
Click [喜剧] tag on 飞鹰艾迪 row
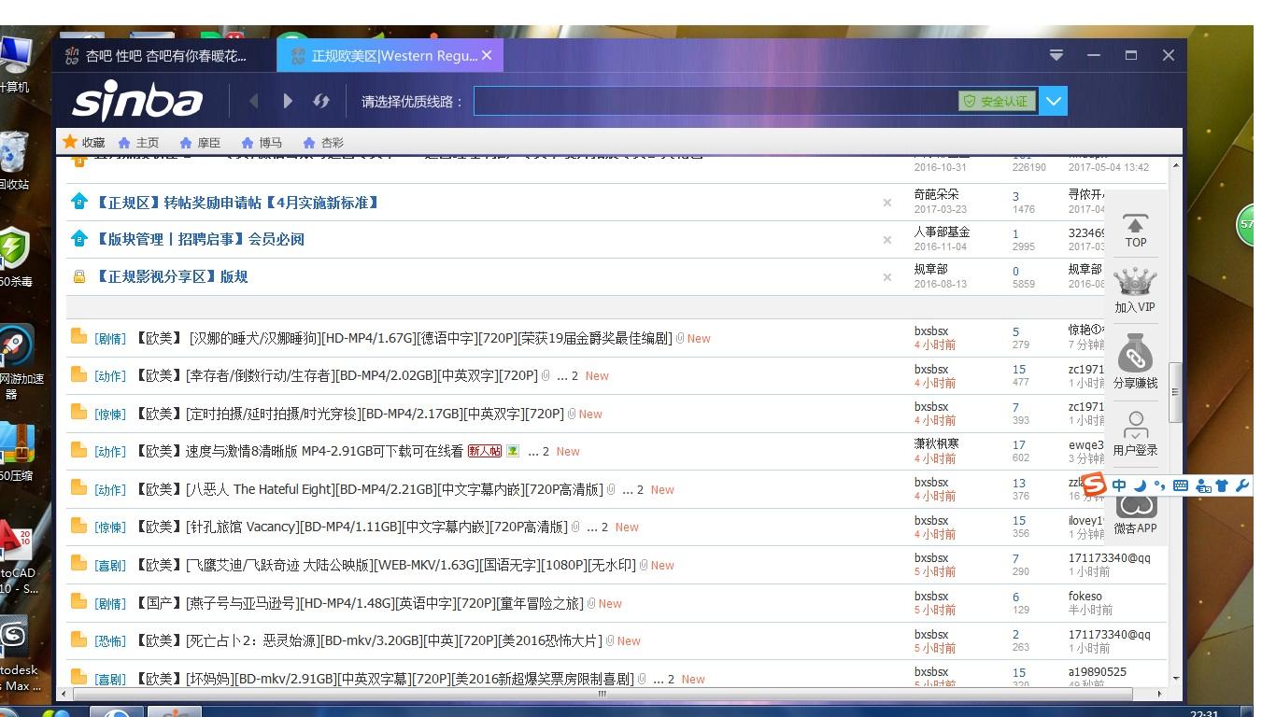point(110,566)
